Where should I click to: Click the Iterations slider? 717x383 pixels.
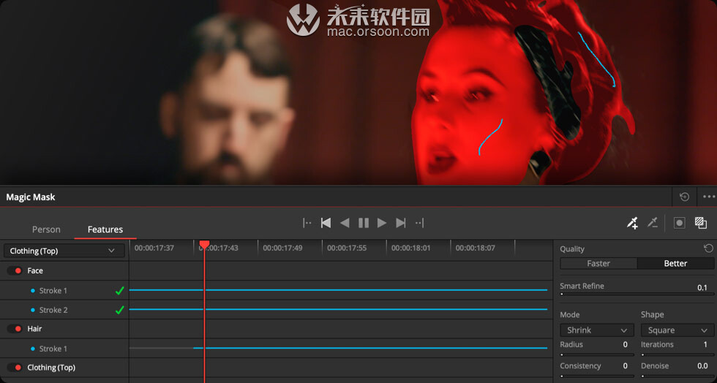677,354
